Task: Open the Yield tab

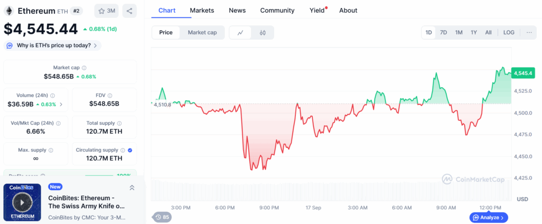Action: 317,10
